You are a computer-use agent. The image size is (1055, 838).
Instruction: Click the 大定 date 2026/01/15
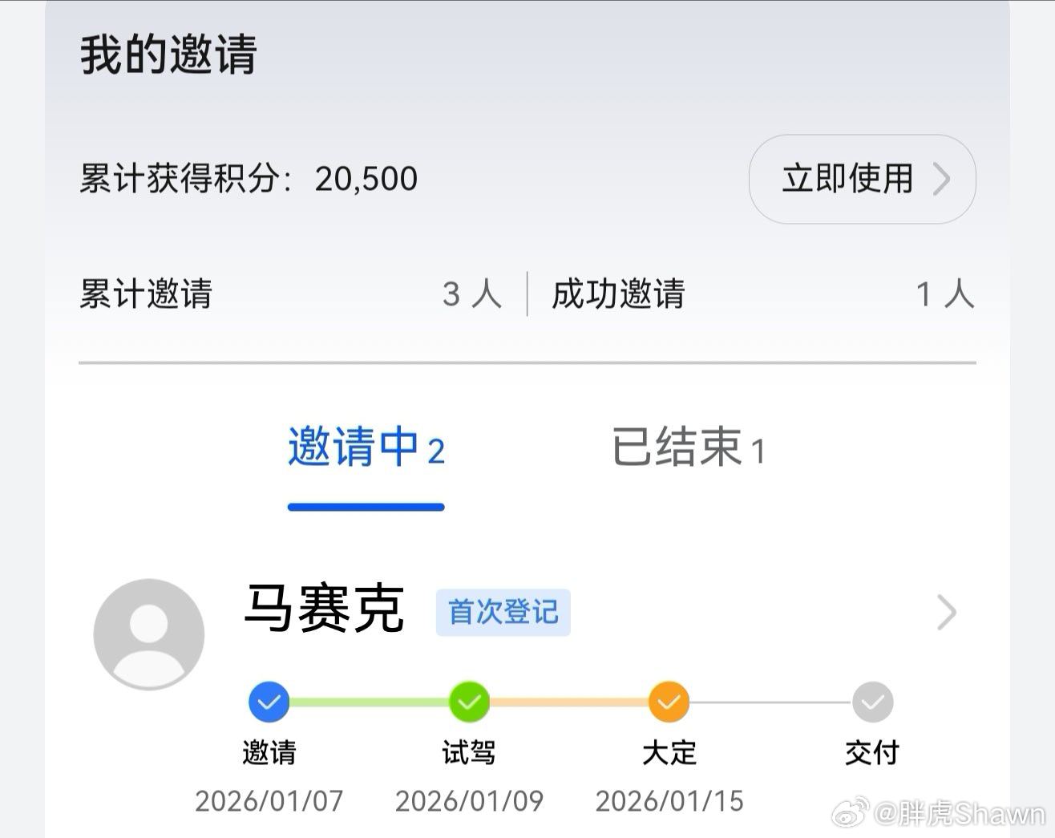[x=670, y=800]
